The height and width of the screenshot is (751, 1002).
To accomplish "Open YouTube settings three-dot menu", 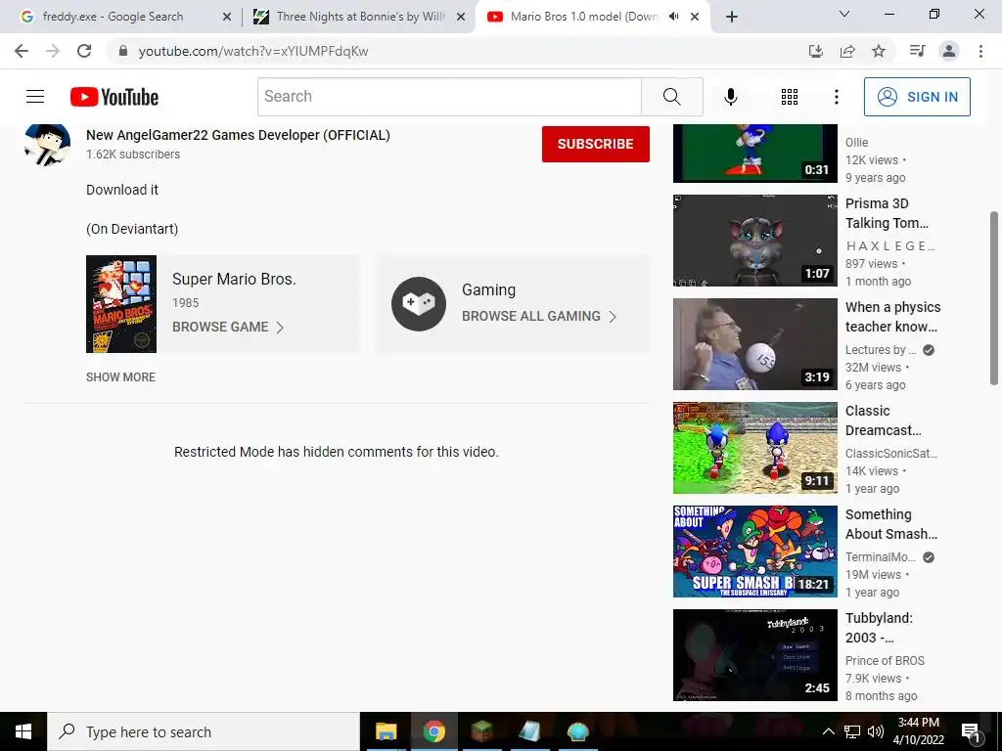I will (x=836, y=97).
